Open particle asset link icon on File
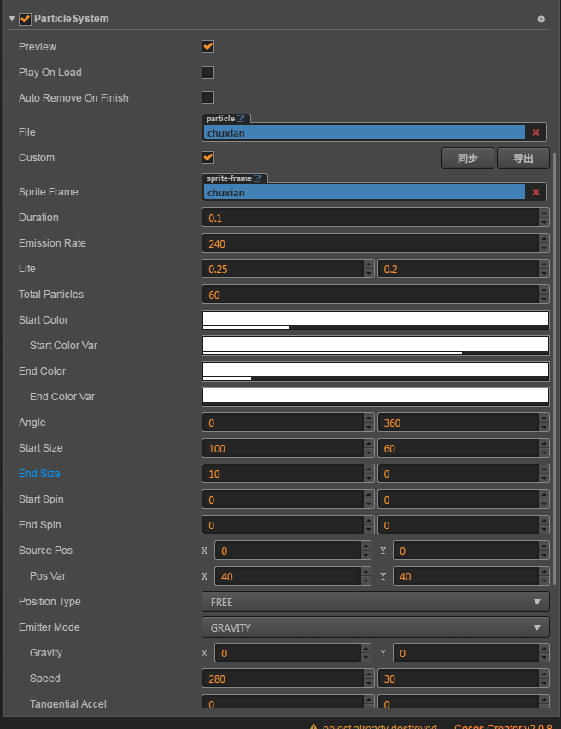 (241, 119)
